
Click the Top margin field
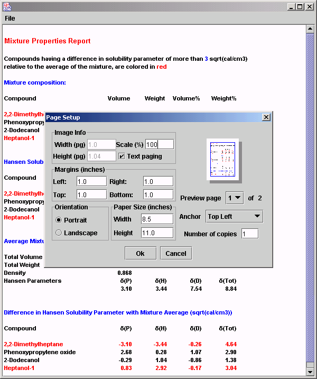(91, 195)
